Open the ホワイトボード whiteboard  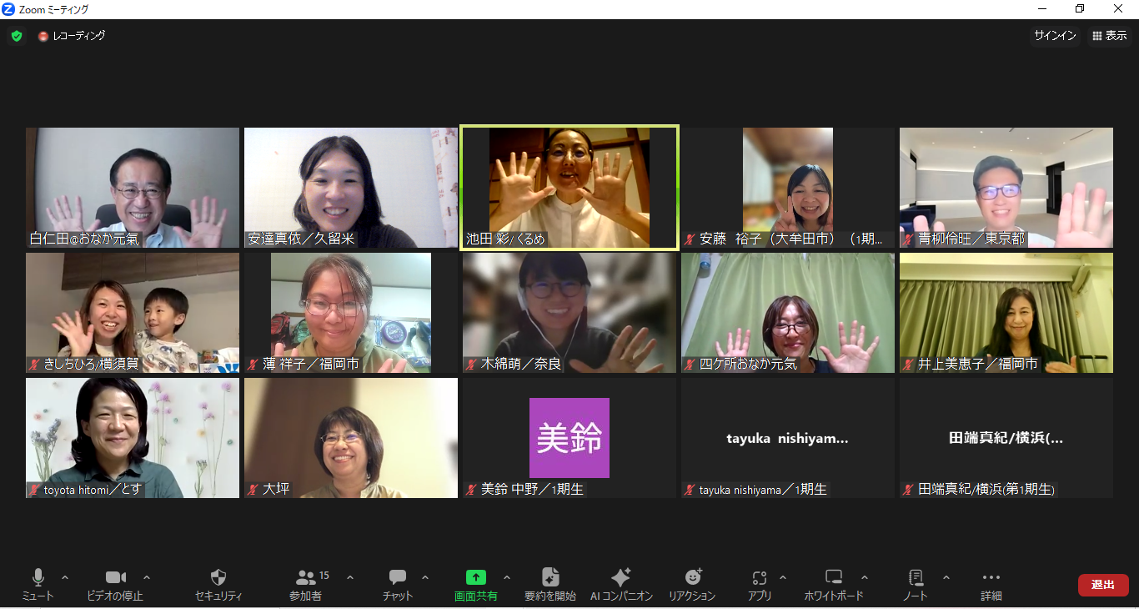[x=834, y=585]
